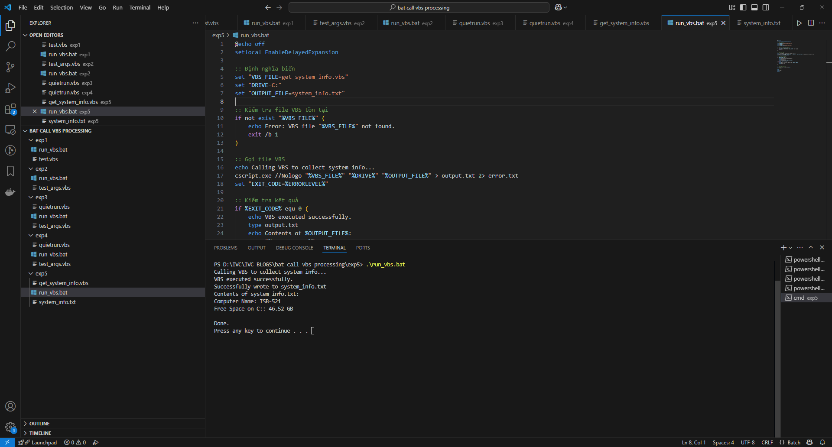Click the Run file play icon
The width and height of the screenshot is (832, 447).
coord(799,23)
